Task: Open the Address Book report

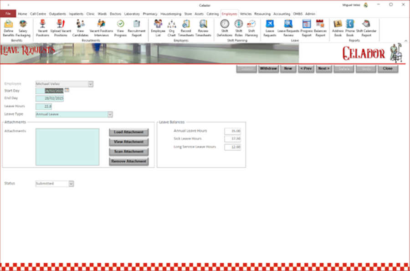Action: tap(338, 27)
